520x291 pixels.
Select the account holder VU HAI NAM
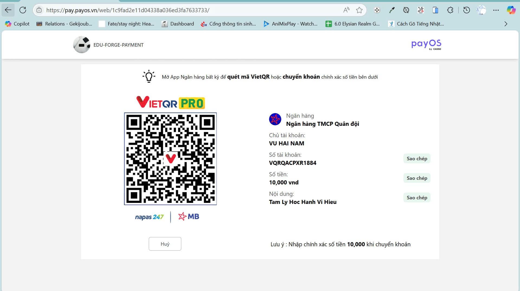(x=286, y=143)
